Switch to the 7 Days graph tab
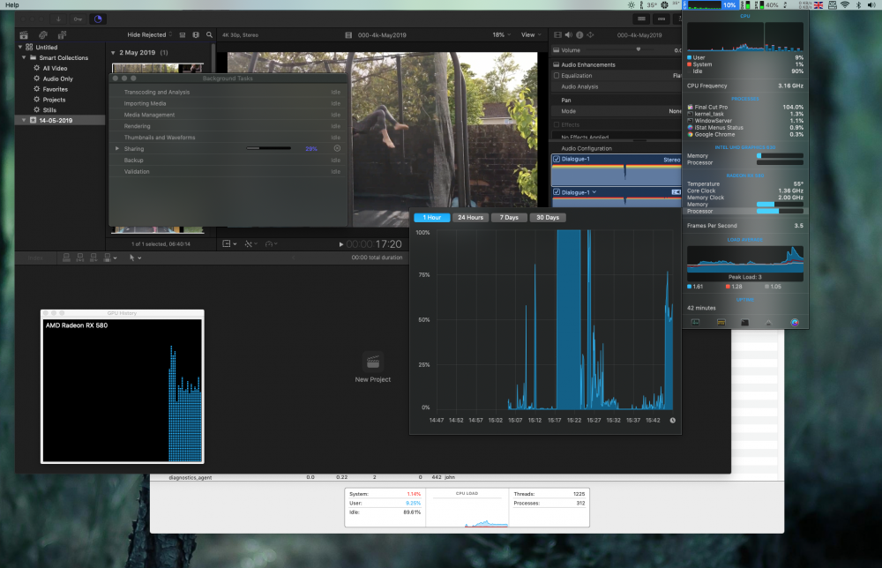Screen dimensions: 882x568 pos(509,218)
